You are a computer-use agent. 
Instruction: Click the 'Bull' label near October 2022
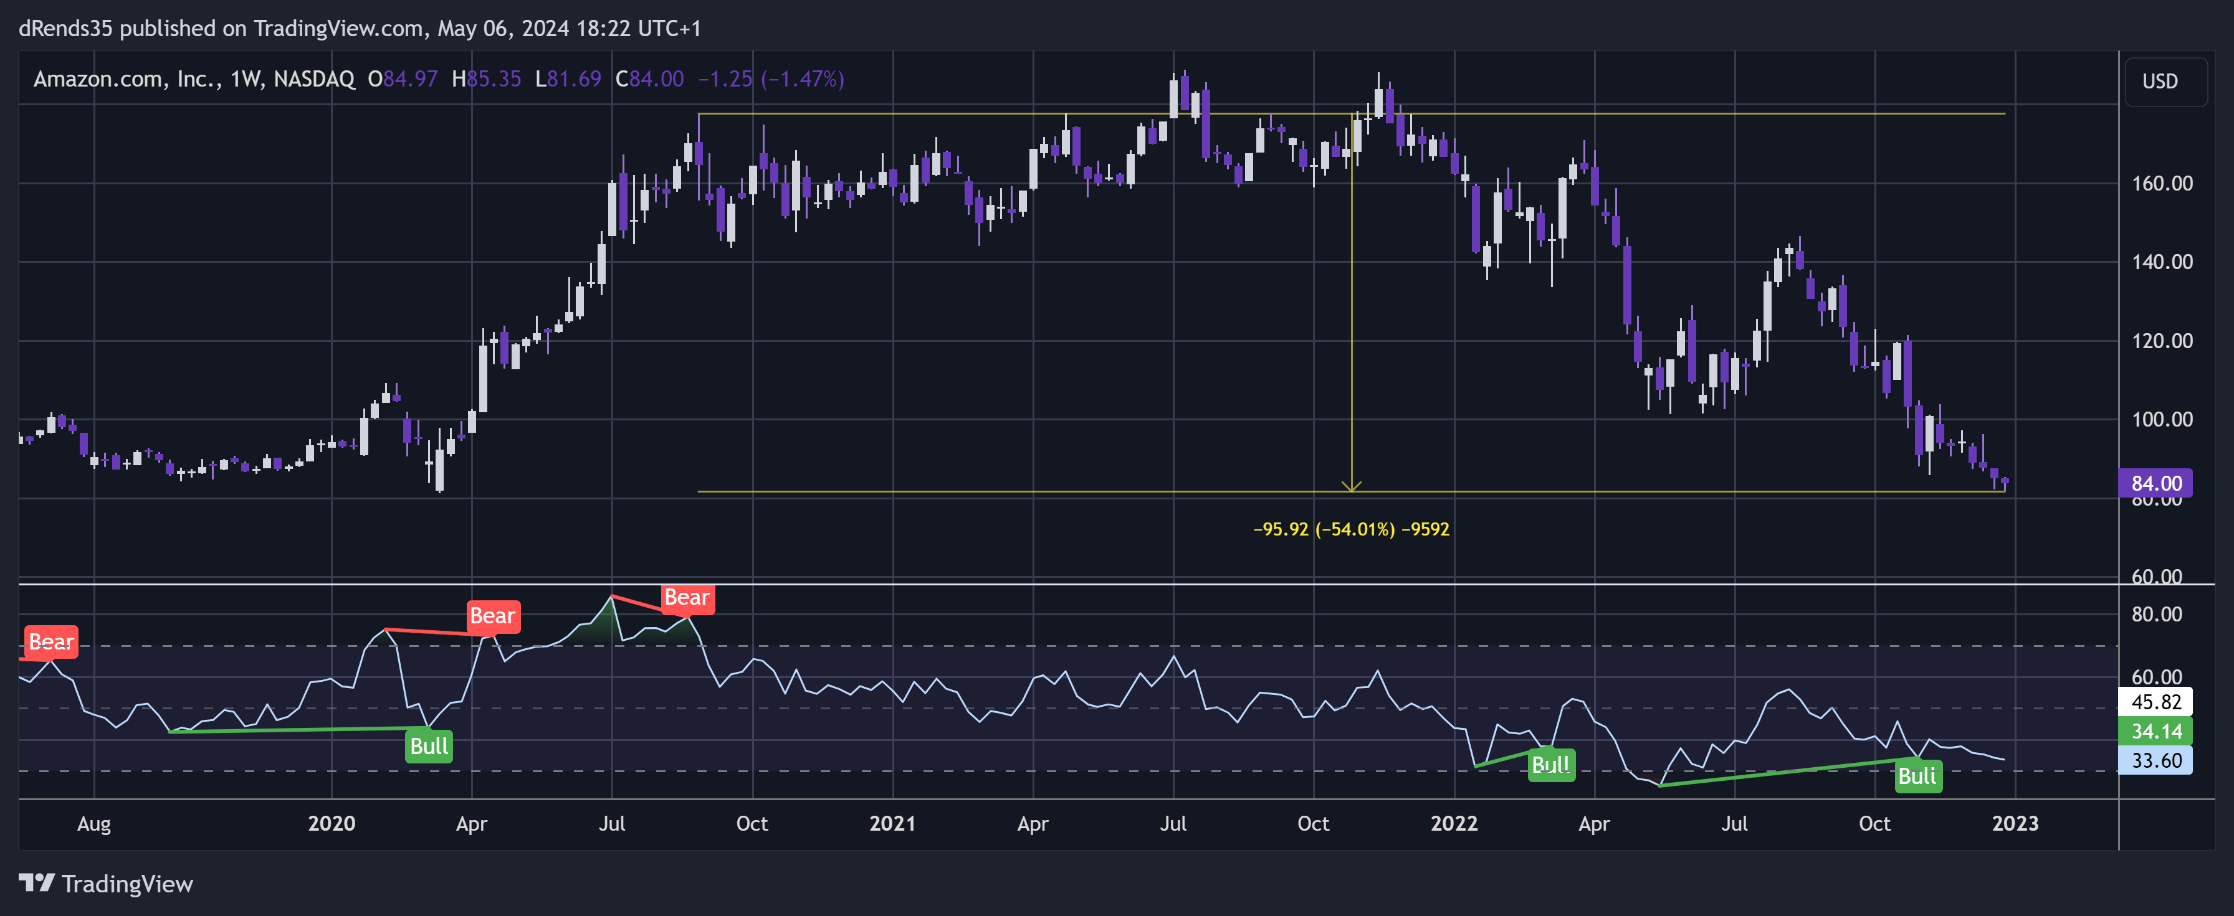[x=1917, y=777]
